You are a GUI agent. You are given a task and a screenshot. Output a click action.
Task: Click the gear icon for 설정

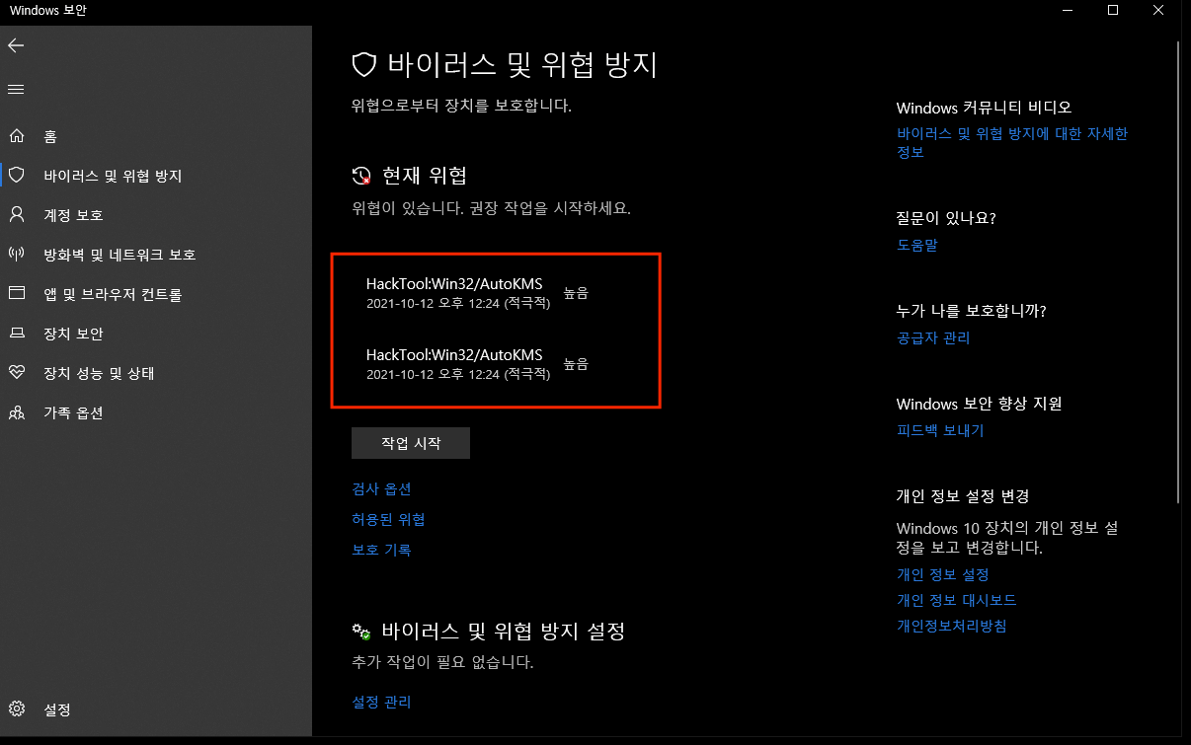16,708
